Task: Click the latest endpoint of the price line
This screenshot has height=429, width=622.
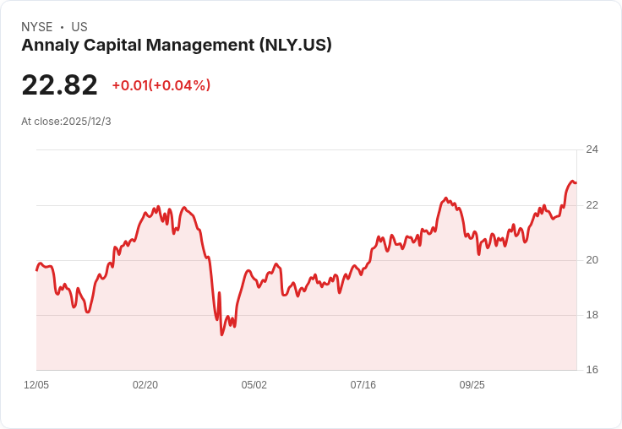Action: pos(576,182)
